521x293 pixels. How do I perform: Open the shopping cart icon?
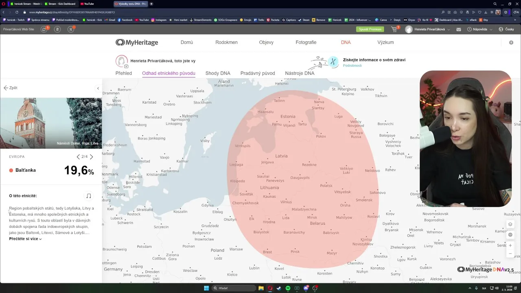click(x=394, y=29)
